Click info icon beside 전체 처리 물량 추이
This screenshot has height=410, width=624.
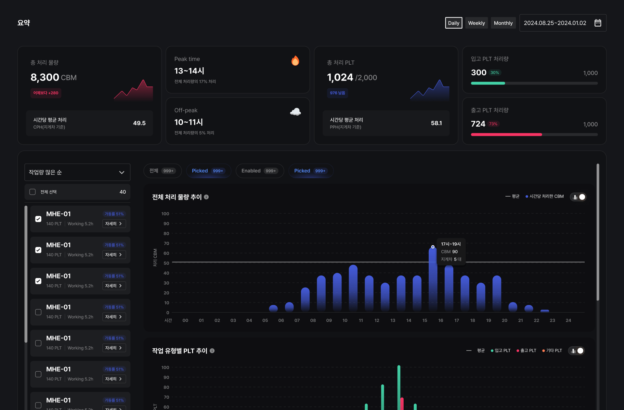click(x=206, y=197)
